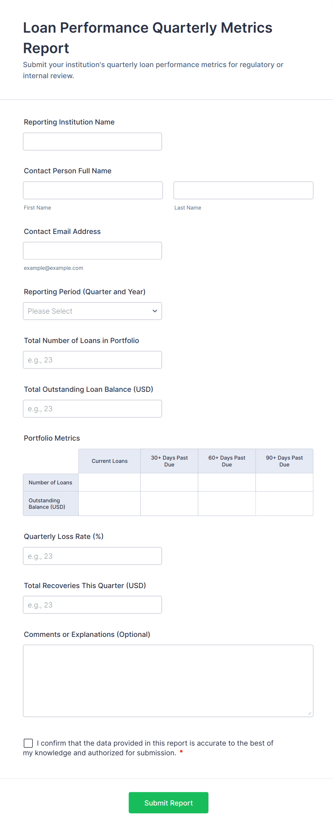Focus Total Outstanding Loan Balance input
333x831 pixels.
coord(92,409)
